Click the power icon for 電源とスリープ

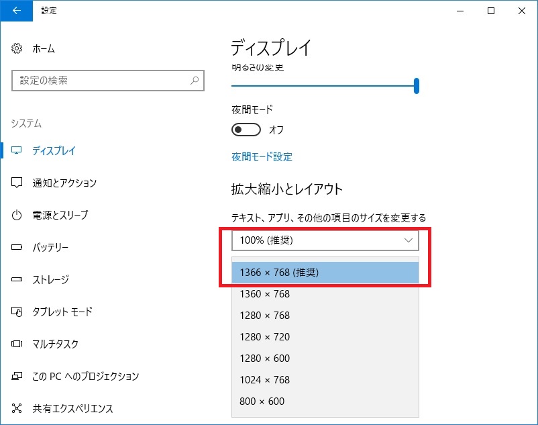17,215
